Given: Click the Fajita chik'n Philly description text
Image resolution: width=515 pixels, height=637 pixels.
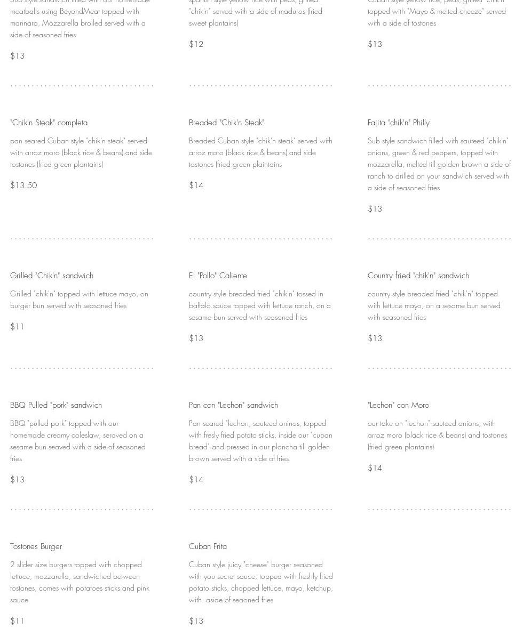Looking at the screenshot, I should pos(439,165).
